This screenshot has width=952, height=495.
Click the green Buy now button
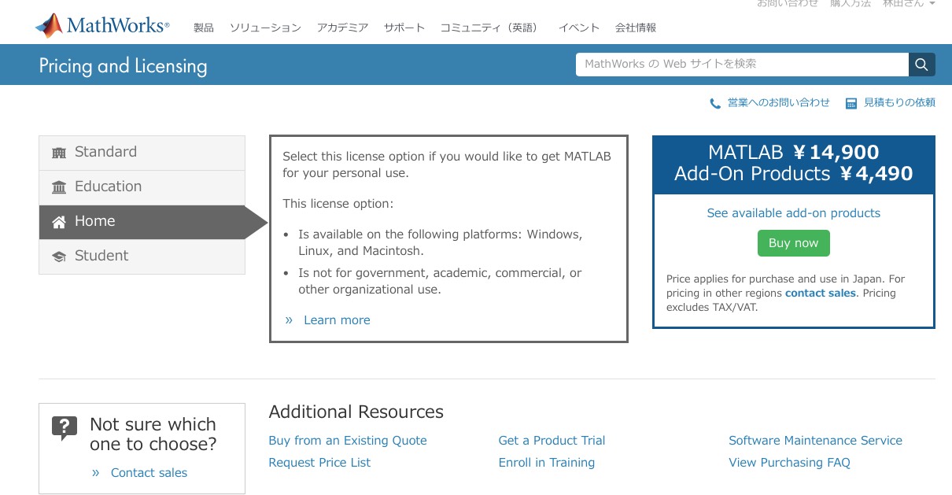[x=793, y=243]
